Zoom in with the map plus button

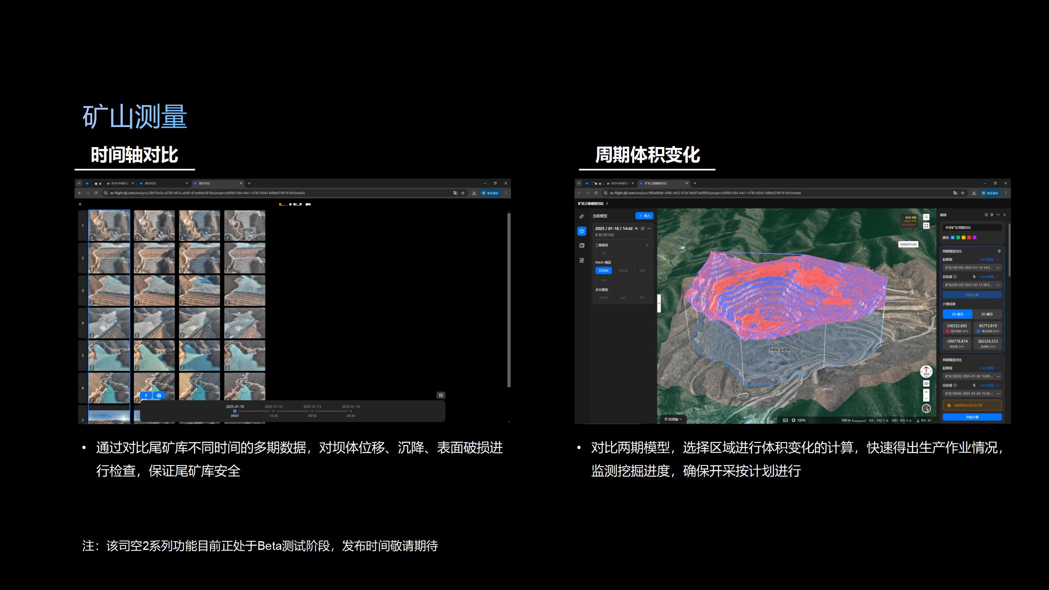tap(926, 392)
